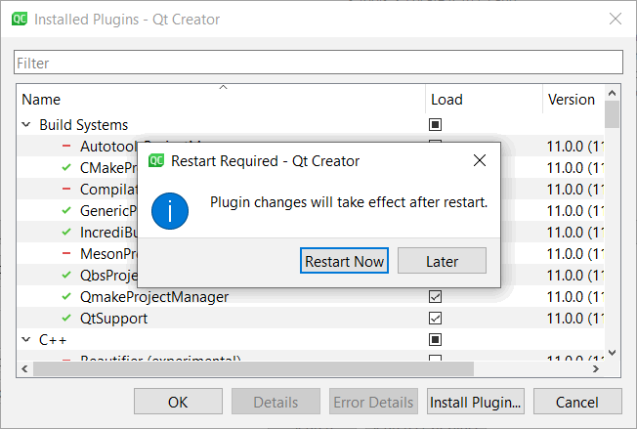Collapse the Build Systems tree group
Image resolution: width=637 pixels, height=429 pixels.
(x=26, y=125)
